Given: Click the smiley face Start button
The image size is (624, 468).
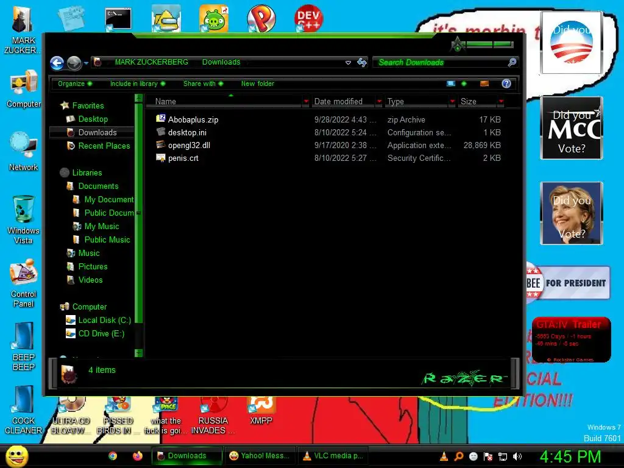Looking at the screenshot, I should pyautogui.click(x=17, y=456).
